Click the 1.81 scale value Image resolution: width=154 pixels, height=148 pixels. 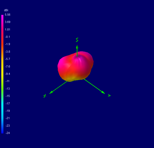8,29
